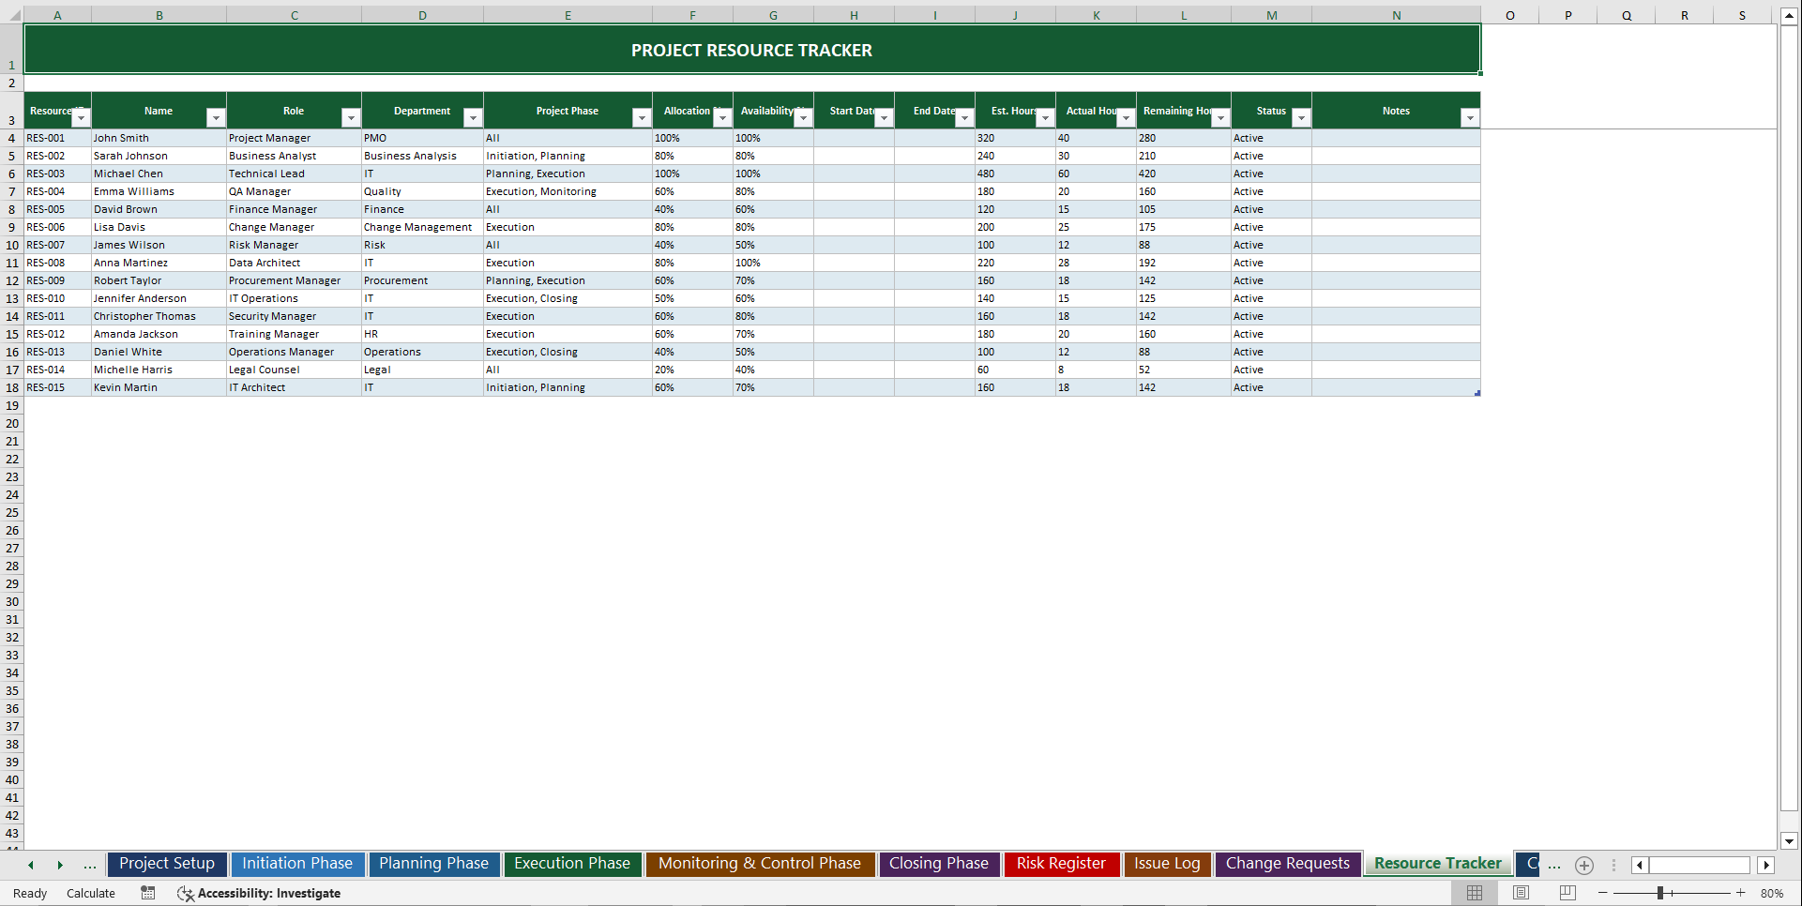Open the Department column filter dropdown
This screenshot has width=1802, height=906.
click(473, 118)
